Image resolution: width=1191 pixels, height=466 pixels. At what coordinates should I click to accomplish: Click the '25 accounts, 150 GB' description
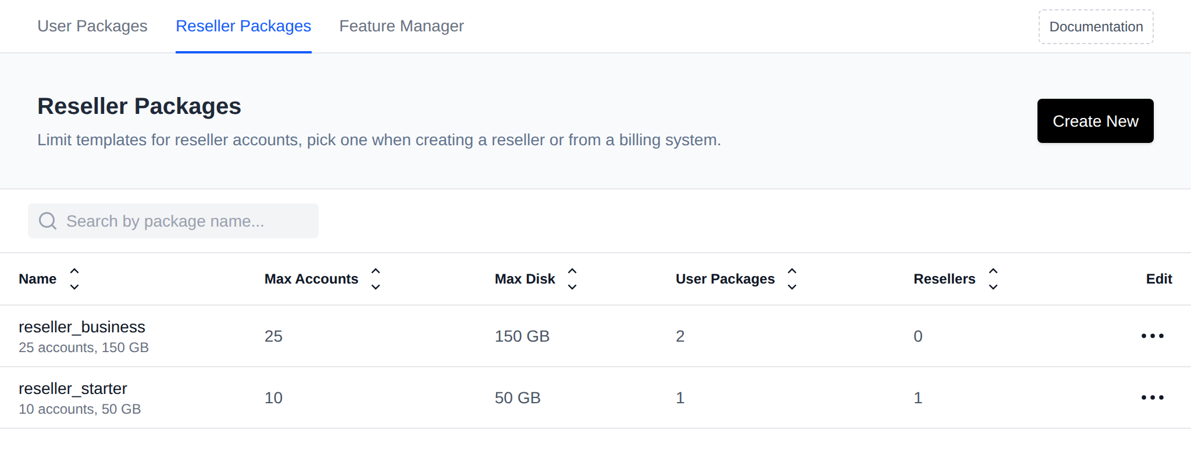click(x=84, y=347)
